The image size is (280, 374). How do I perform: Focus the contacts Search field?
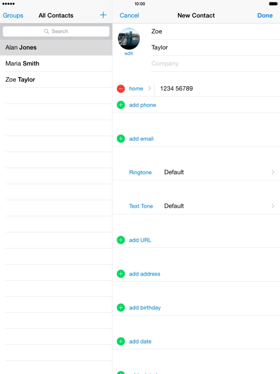(56, 31)
